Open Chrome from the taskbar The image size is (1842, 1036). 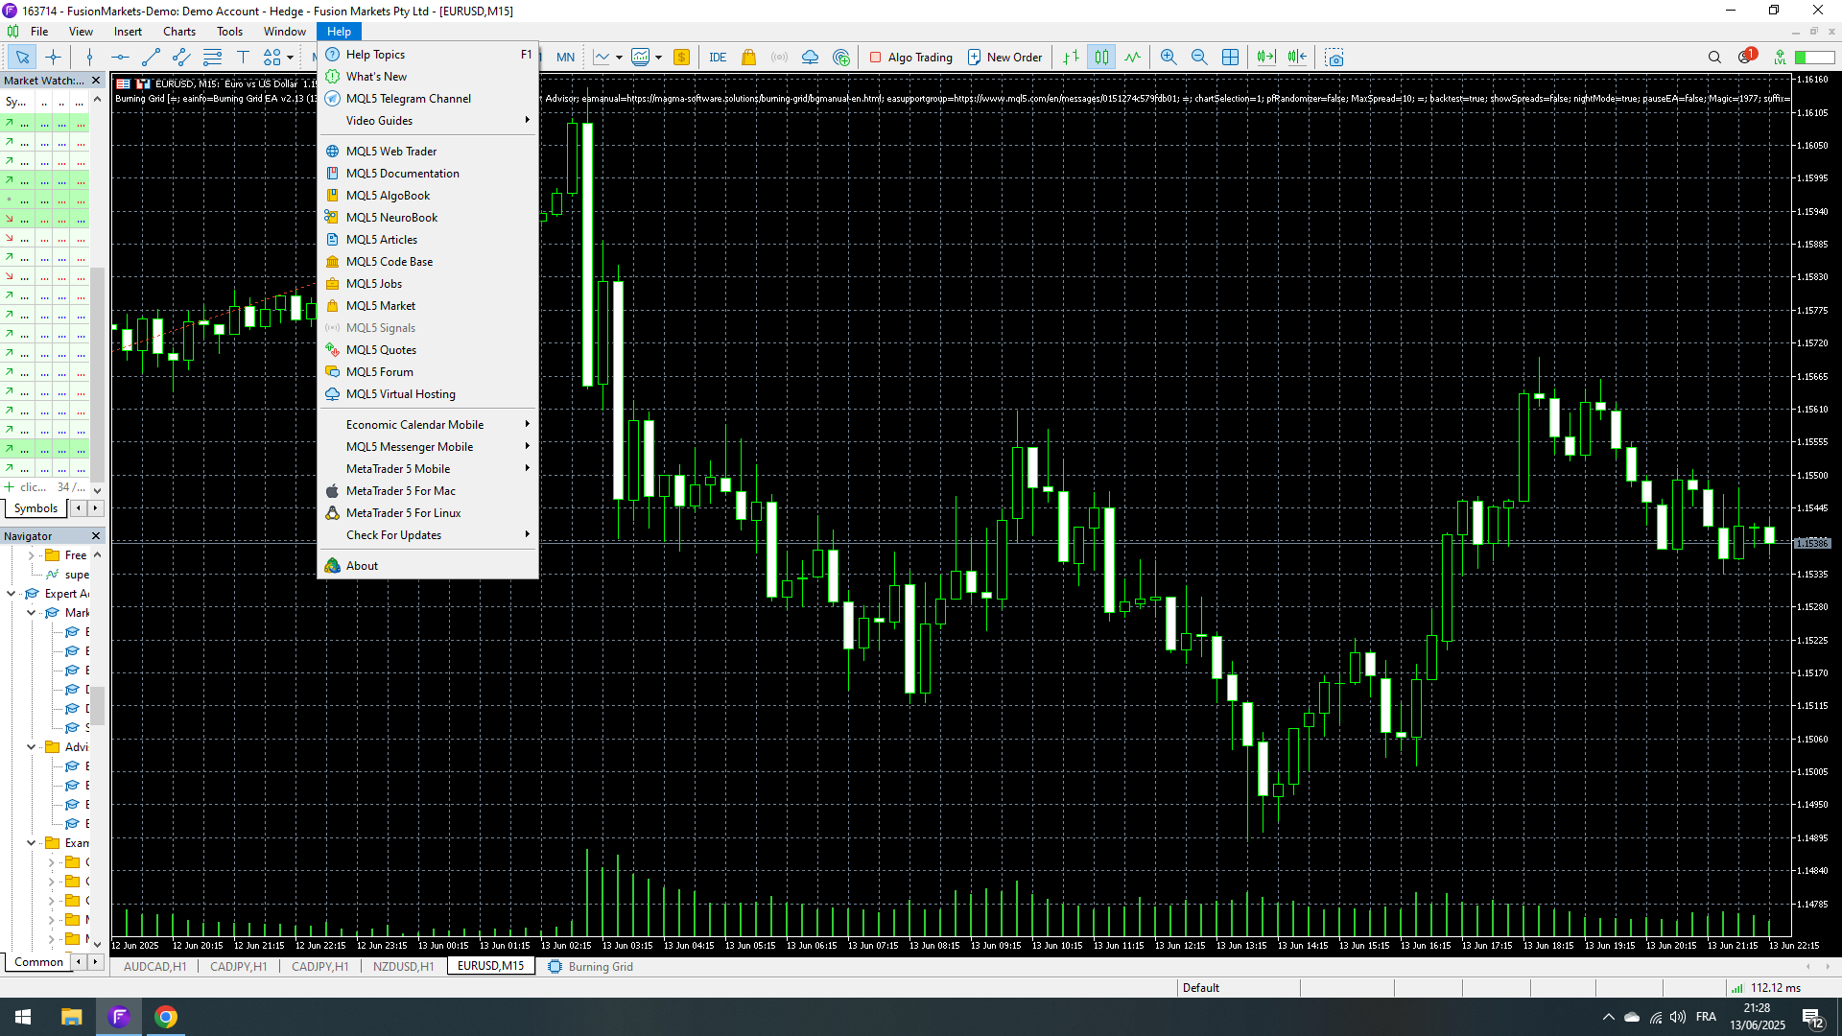click(166, 1017)
